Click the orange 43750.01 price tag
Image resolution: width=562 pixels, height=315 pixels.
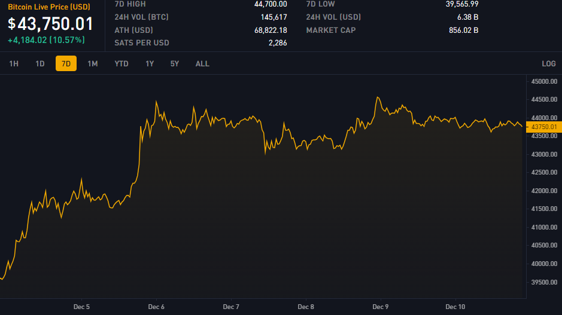pyautogui.click(x=543, y=127)
